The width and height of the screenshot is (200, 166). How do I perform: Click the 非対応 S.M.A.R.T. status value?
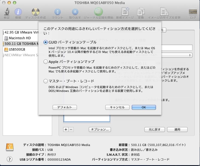pos(135,155)
